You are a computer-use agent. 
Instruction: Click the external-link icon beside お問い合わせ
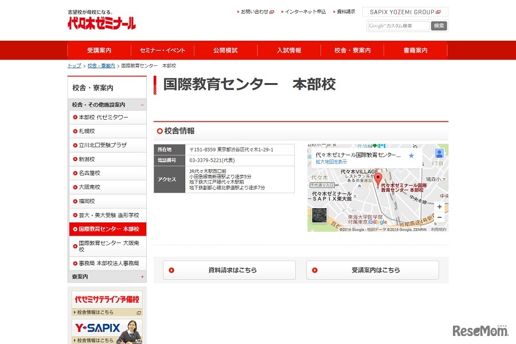272,11
